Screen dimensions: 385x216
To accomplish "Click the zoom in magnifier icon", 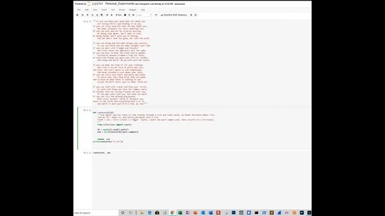I will pos(191,15).
